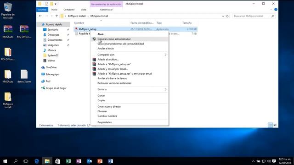Expand the Enviar a submenu
The height and width of the screenshot is (165, 294).
165,89
